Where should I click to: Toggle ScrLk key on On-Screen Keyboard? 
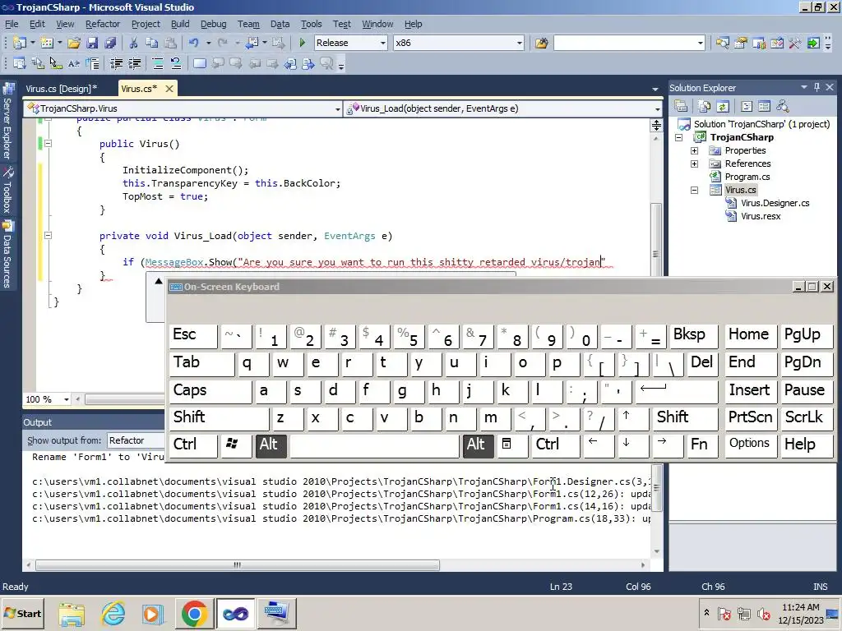807,418
